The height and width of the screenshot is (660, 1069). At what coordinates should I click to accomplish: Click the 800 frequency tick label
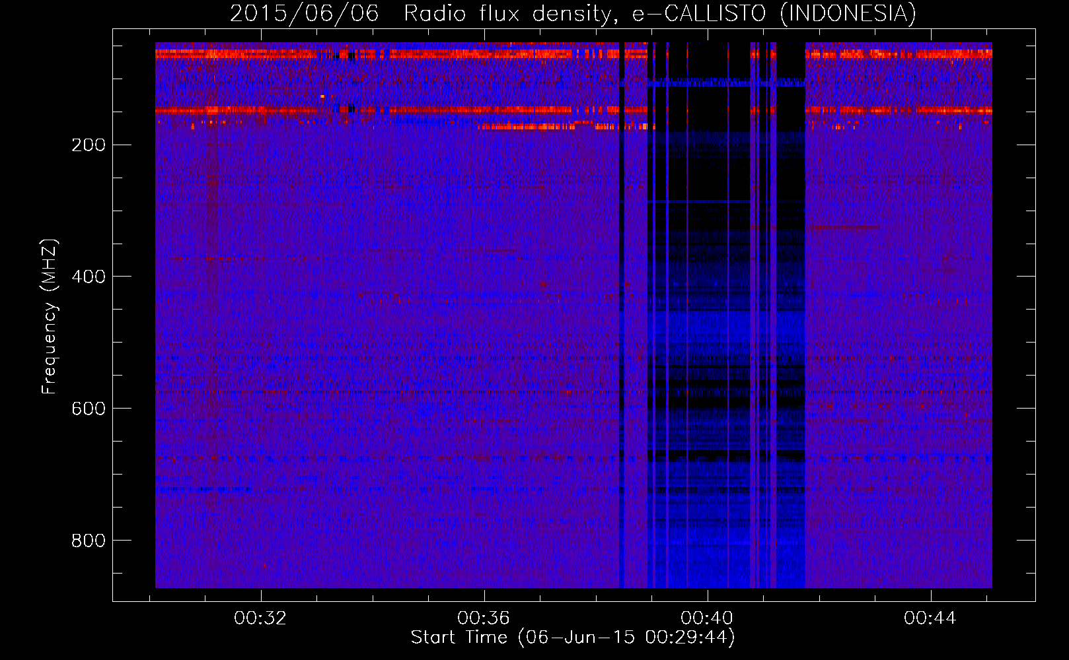tap(89, 541)
